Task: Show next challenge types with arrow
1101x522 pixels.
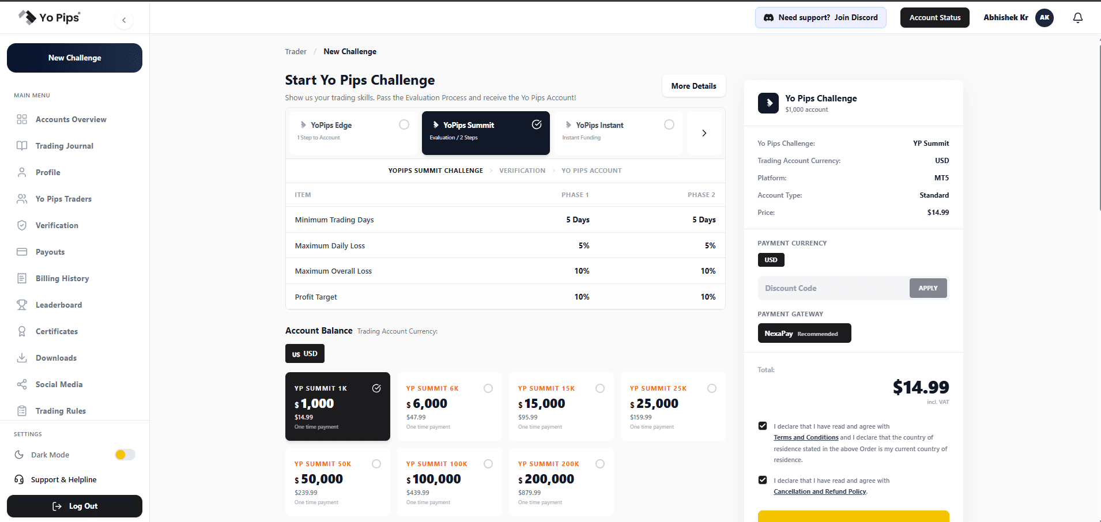Action: (x=704, y=133)
